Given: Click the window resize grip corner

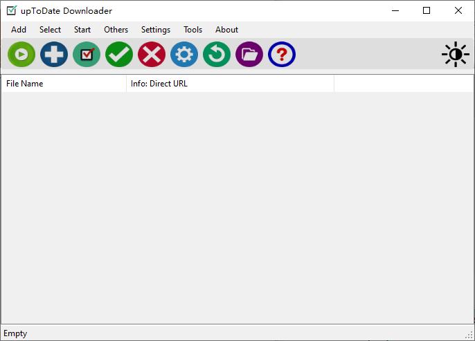Looking at the screenshot, I should coord(469,335).
